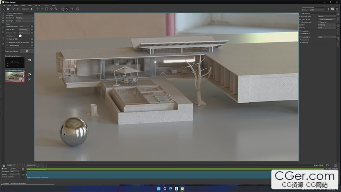Enable the Depth of field checkbox

click(7, 39)
